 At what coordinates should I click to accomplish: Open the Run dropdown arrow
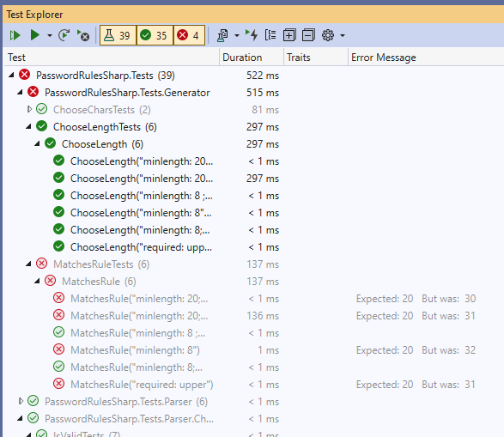[50, 35]
